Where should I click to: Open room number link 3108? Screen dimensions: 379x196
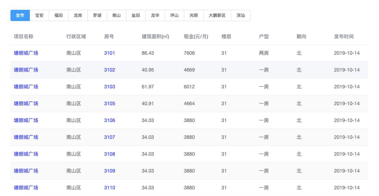click(109, 154)
